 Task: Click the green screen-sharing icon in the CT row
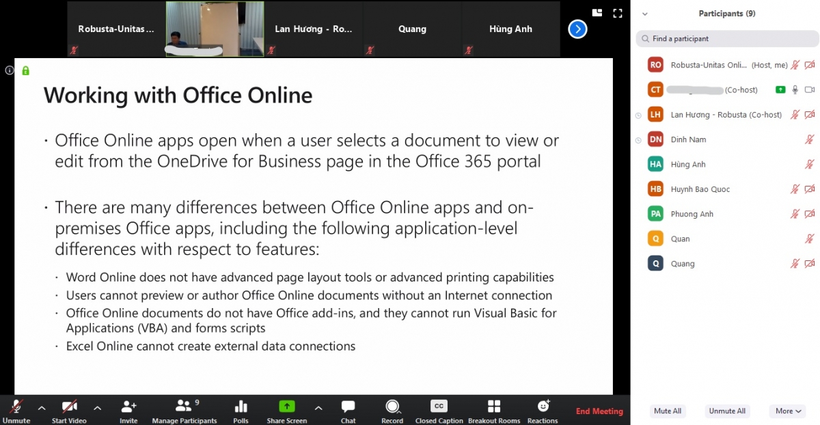point(780,90)
